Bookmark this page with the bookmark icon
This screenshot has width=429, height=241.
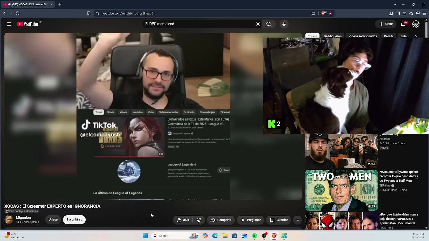[88, 13]
